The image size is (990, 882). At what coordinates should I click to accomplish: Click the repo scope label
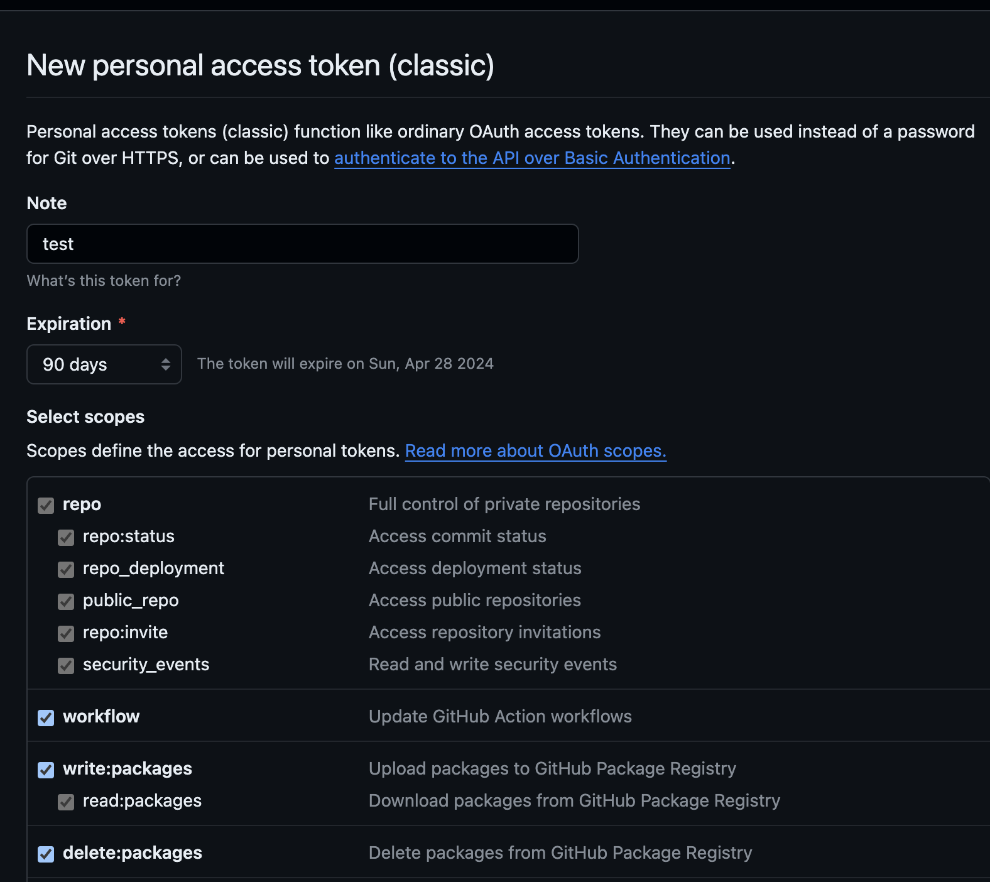82,504
